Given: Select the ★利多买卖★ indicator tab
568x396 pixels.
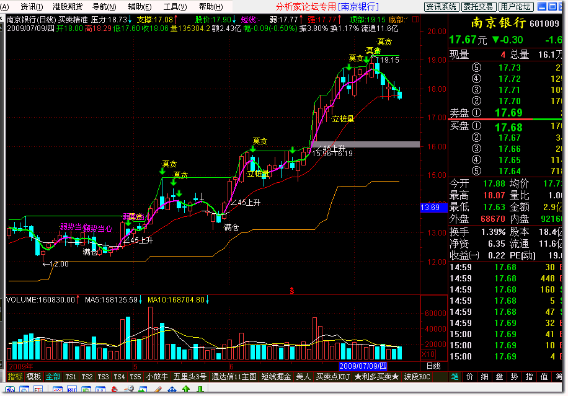Looking at the screenshot, I should pyautogui.click(x=377, y=377).
